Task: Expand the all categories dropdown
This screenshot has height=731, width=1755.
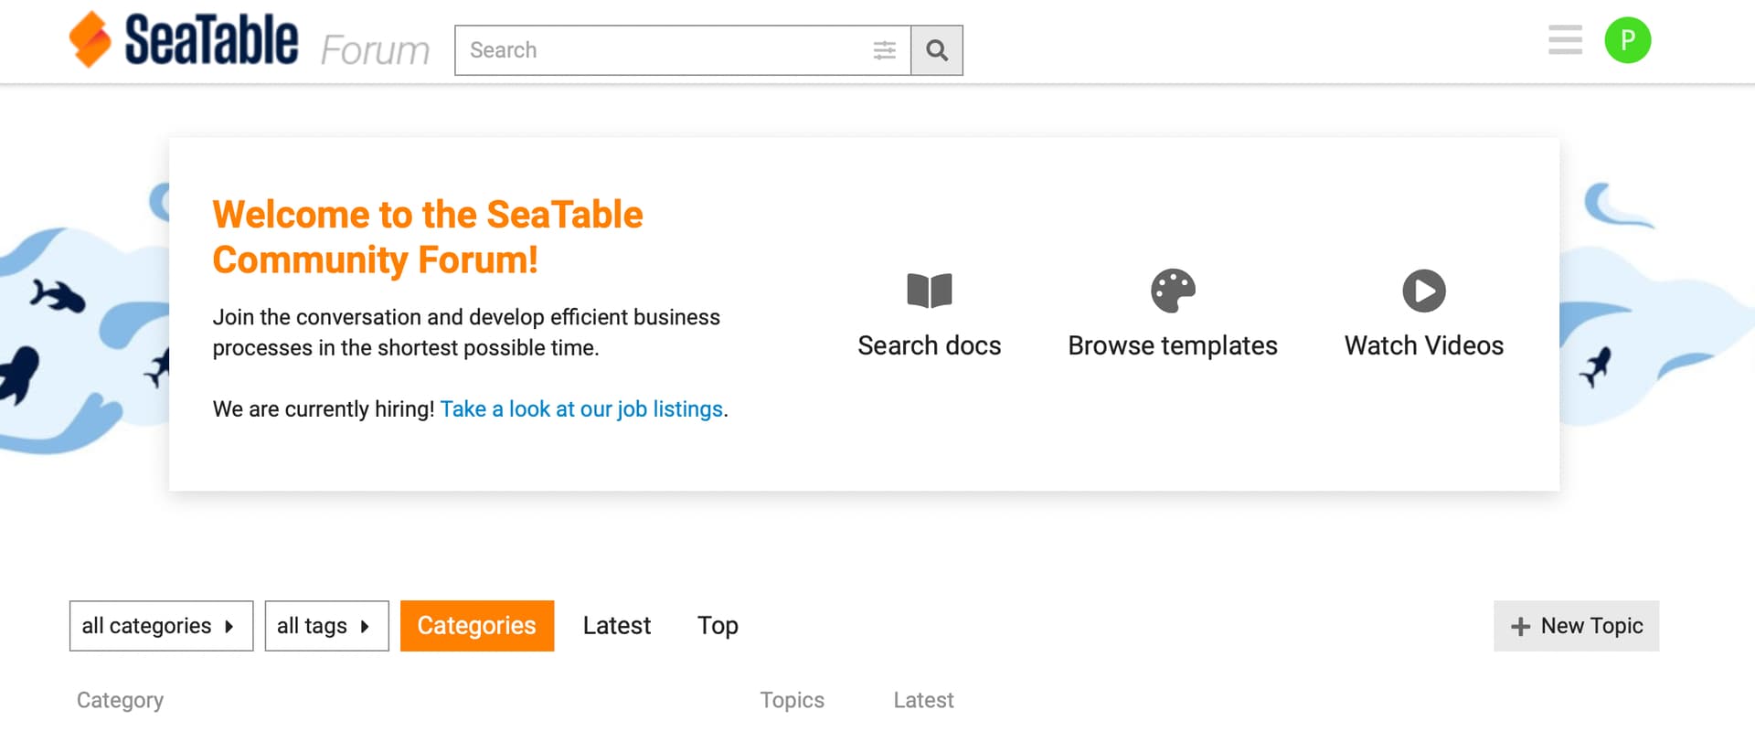Action: [161, 626]
